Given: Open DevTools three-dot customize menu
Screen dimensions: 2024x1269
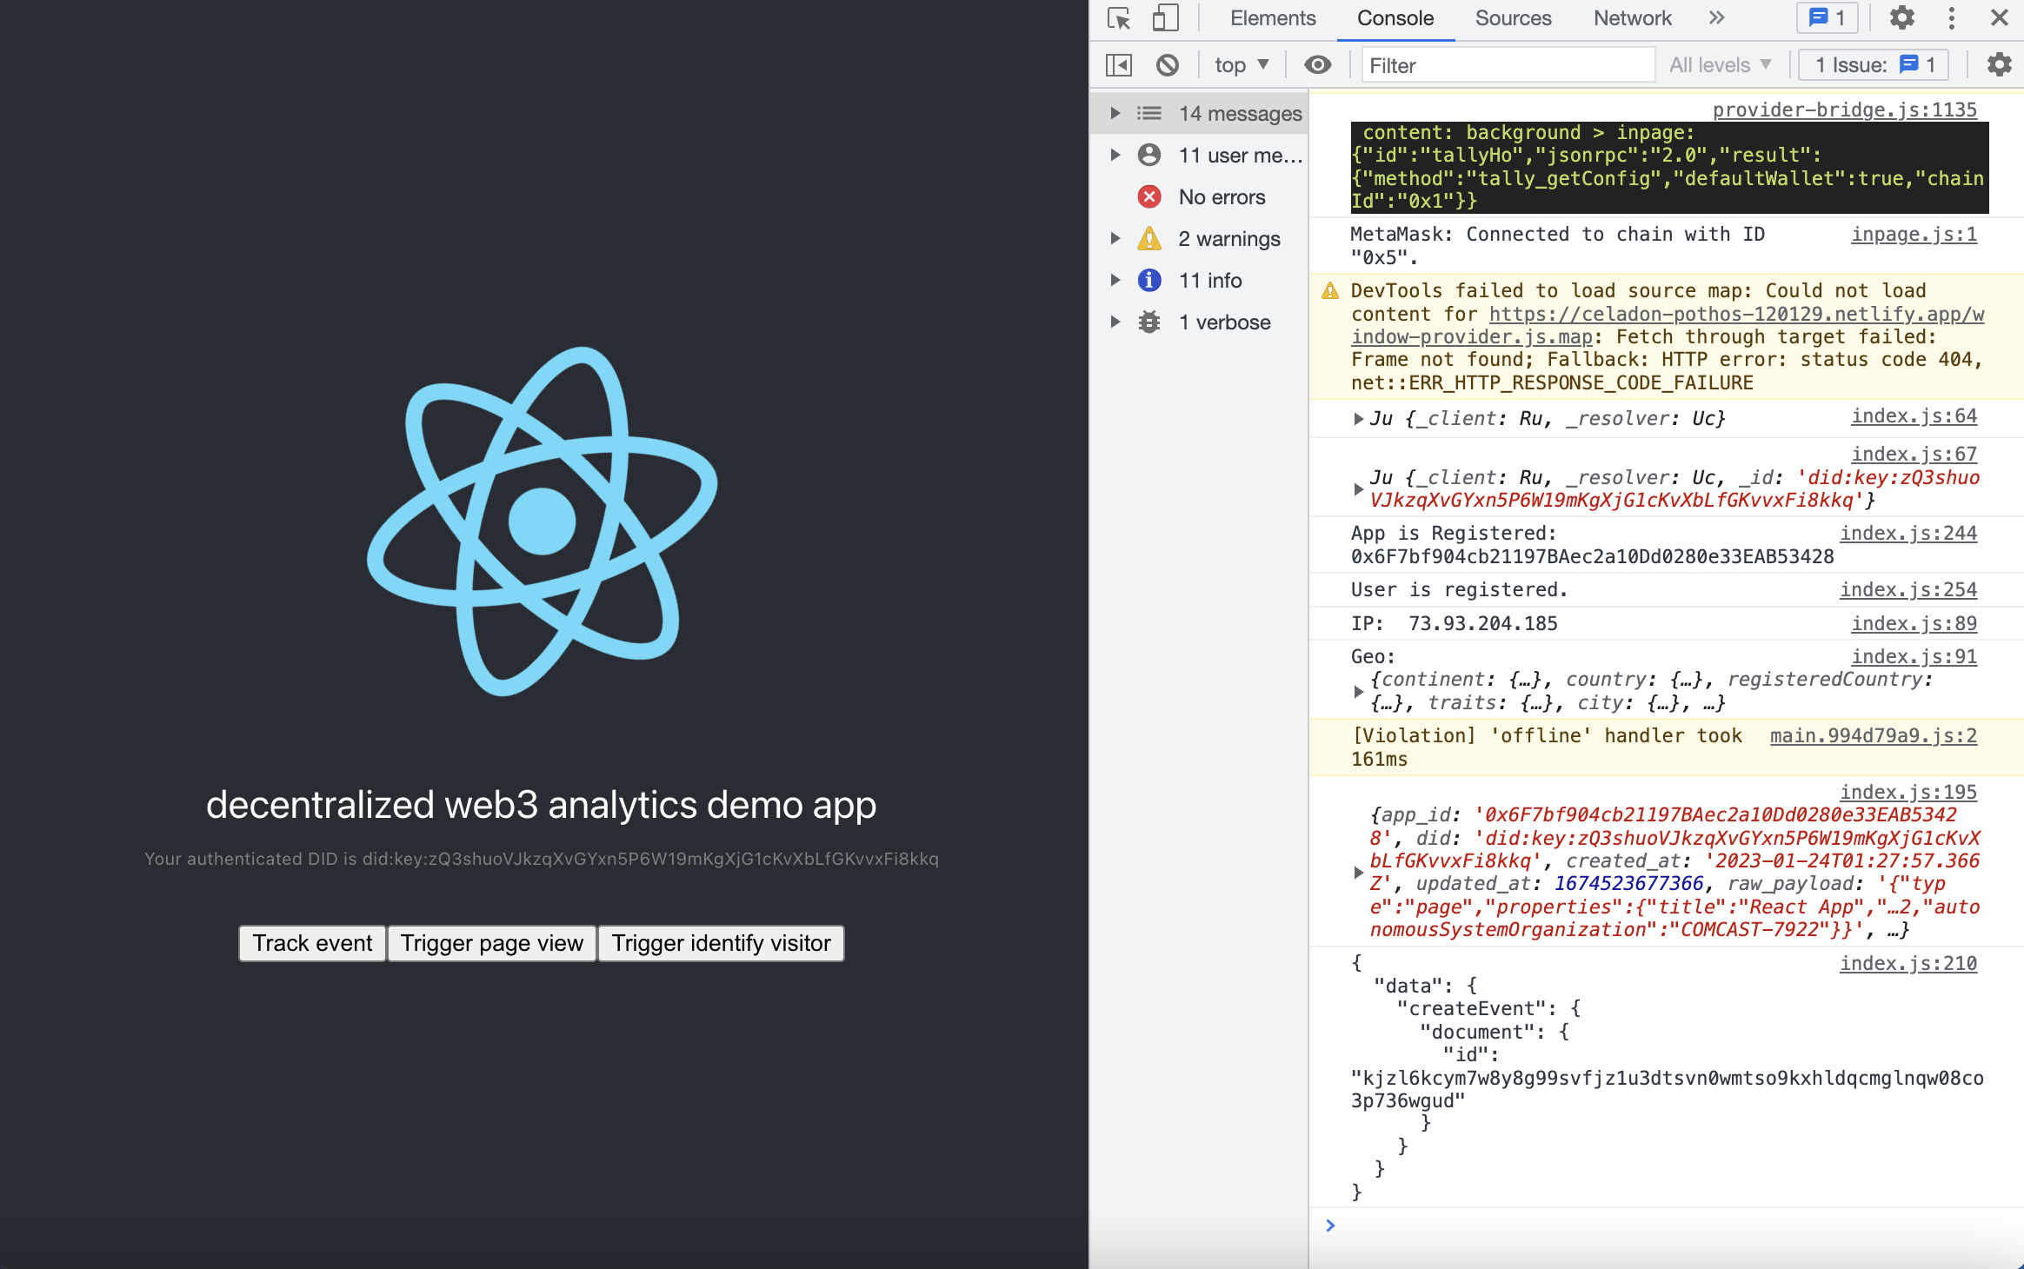Looking at the screenshot, I should pyautogui.click(x=1952, y=18).
